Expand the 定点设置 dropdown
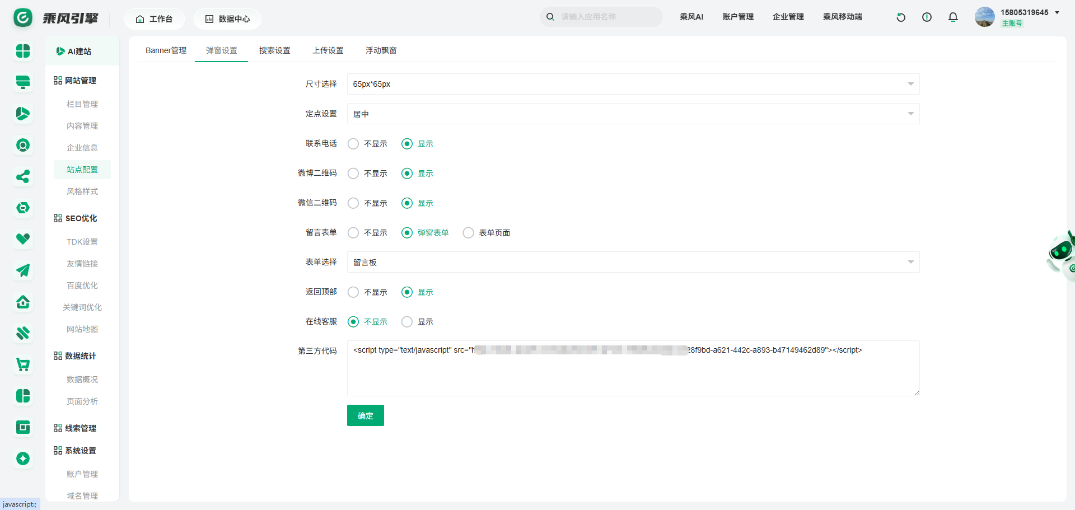Image resolution: width=1075 pixels, height=510 pixels. 633,114
